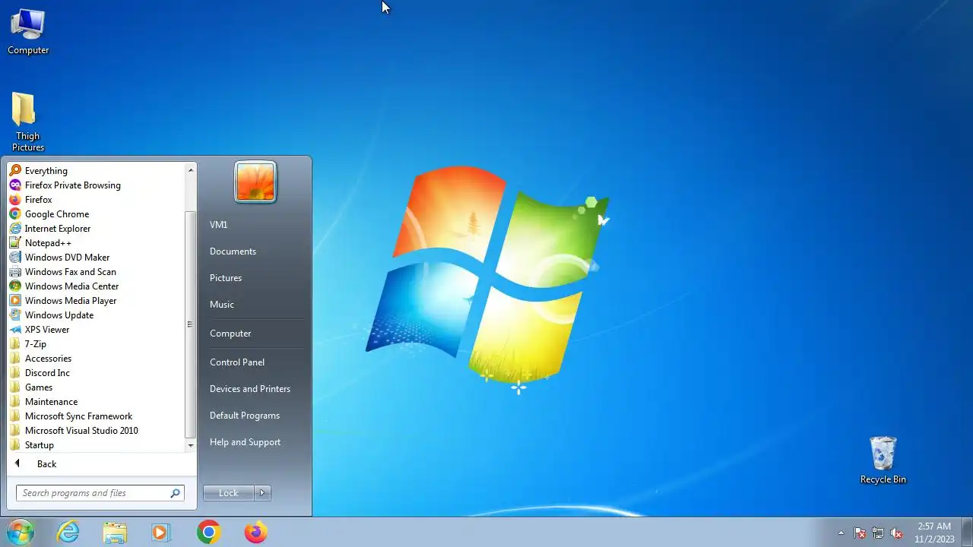Click the programs list scrollbar down arrow
The image size is (973, 547).
(191, 446)
